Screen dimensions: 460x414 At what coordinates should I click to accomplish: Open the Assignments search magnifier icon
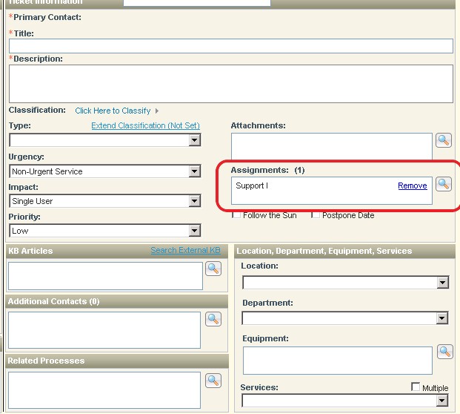click(443, 184)
